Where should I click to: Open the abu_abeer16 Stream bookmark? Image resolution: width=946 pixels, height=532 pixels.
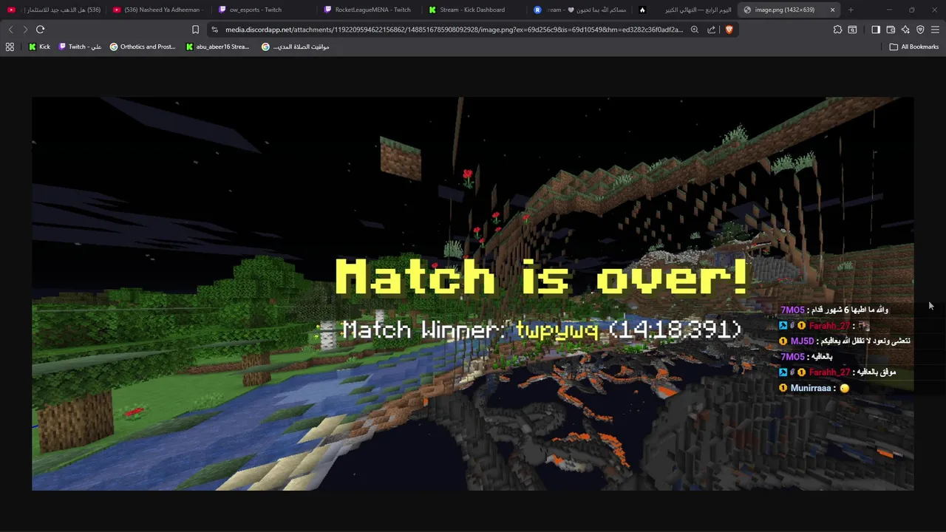coord(217,47)
